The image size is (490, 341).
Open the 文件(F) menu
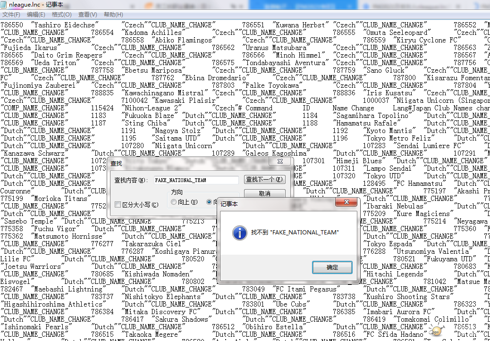11,15
